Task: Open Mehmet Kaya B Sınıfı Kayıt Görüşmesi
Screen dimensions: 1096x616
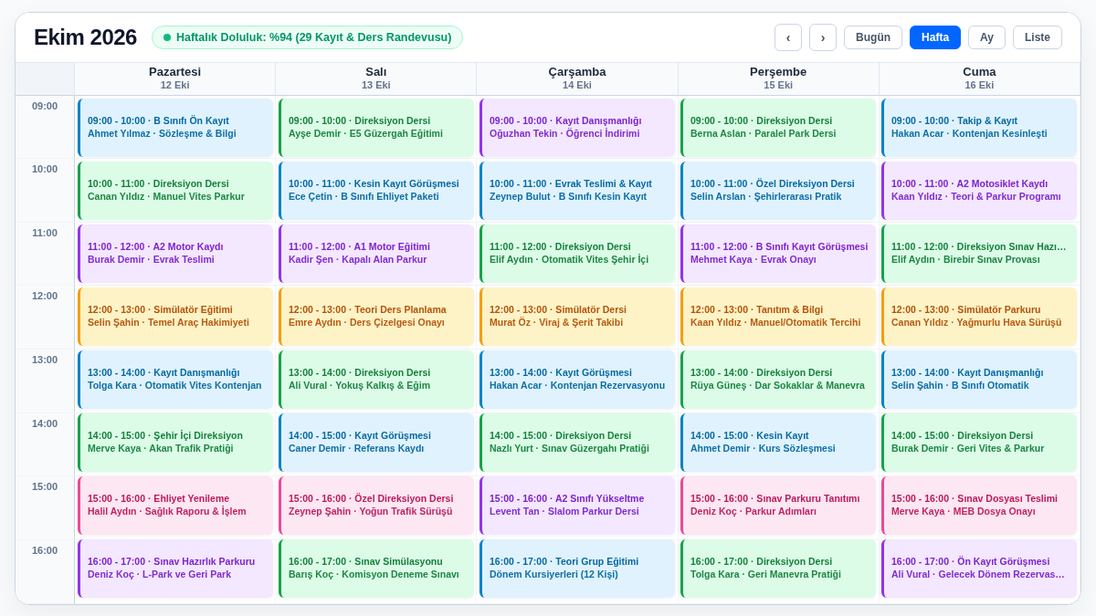Action: (x=778, y=254)
